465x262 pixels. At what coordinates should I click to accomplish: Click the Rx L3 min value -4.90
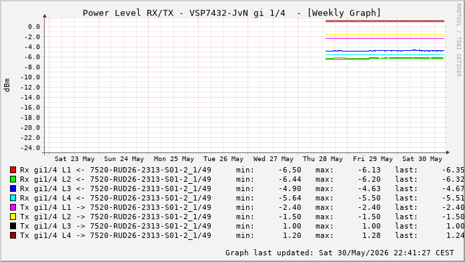(290, 188)
